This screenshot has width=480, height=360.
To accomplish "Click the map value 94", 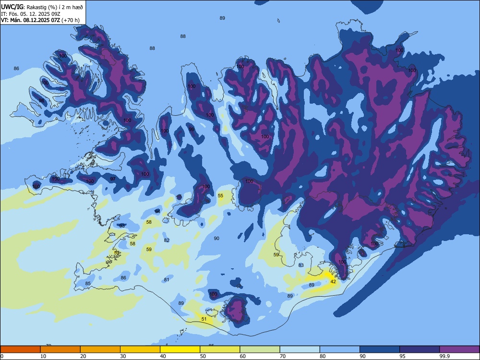I will click(x=157, y=212).
